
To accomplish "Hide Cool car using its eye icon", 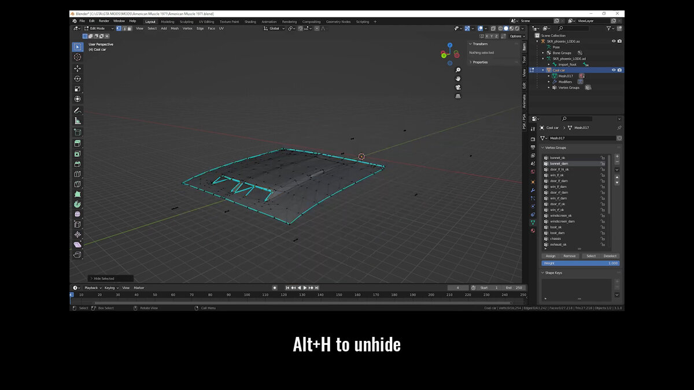I will click(x=614, y=70).
